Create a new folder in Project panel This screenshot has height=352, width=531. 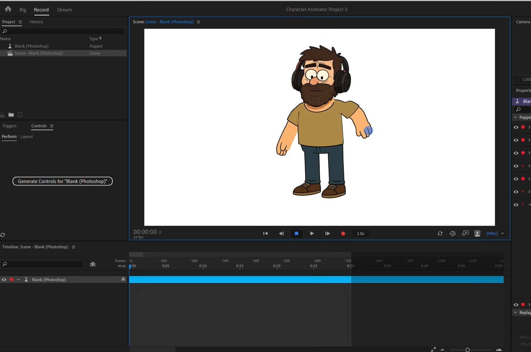point(11,115)
